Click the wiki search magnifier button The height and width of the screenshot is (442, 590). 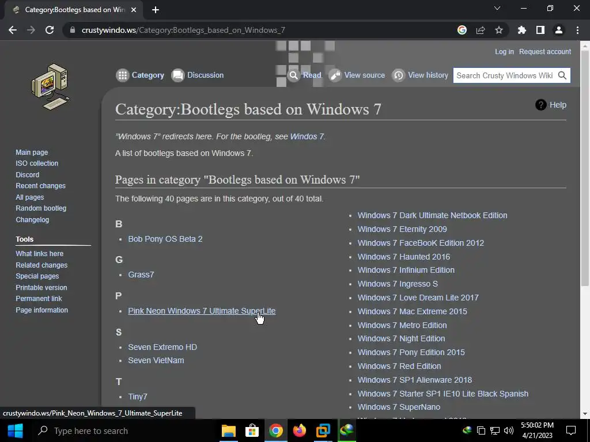click(562, 75)
